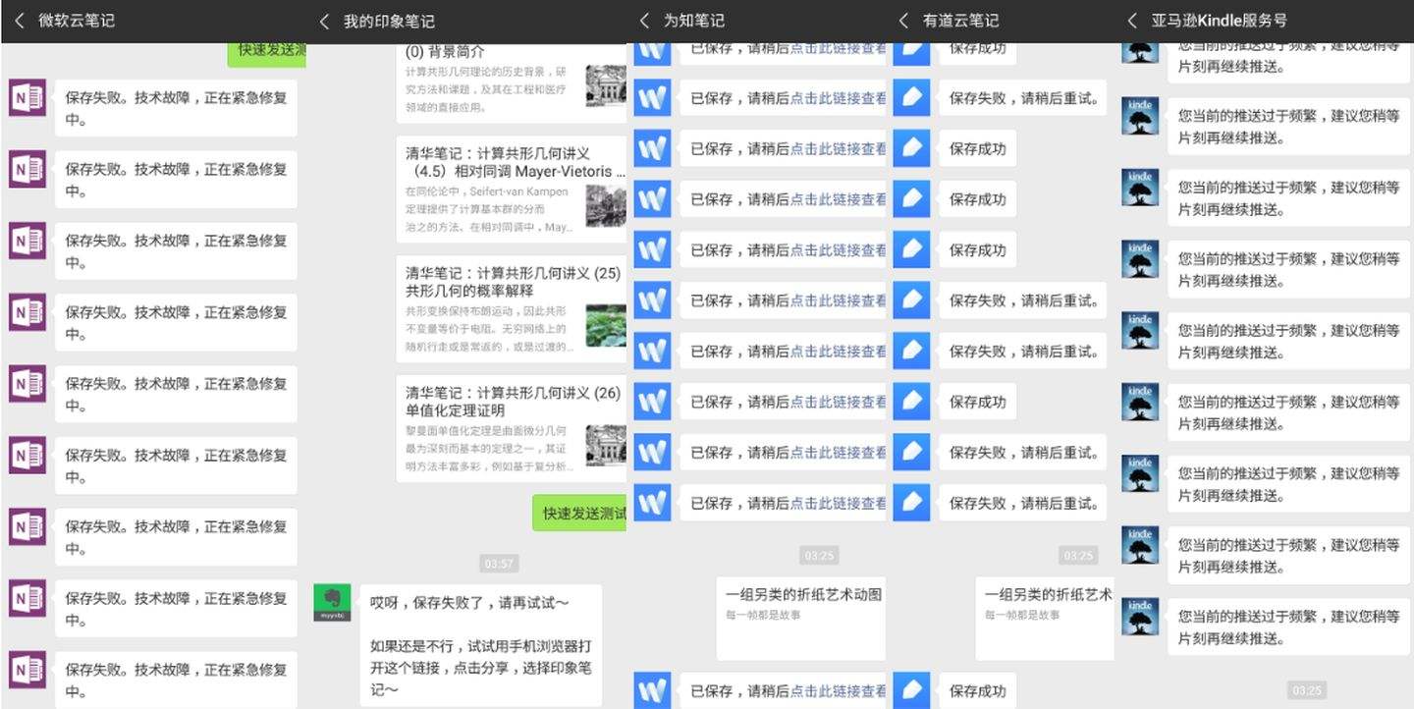Tap back arrow beside 为知笔记 title

tap(644, 21)
